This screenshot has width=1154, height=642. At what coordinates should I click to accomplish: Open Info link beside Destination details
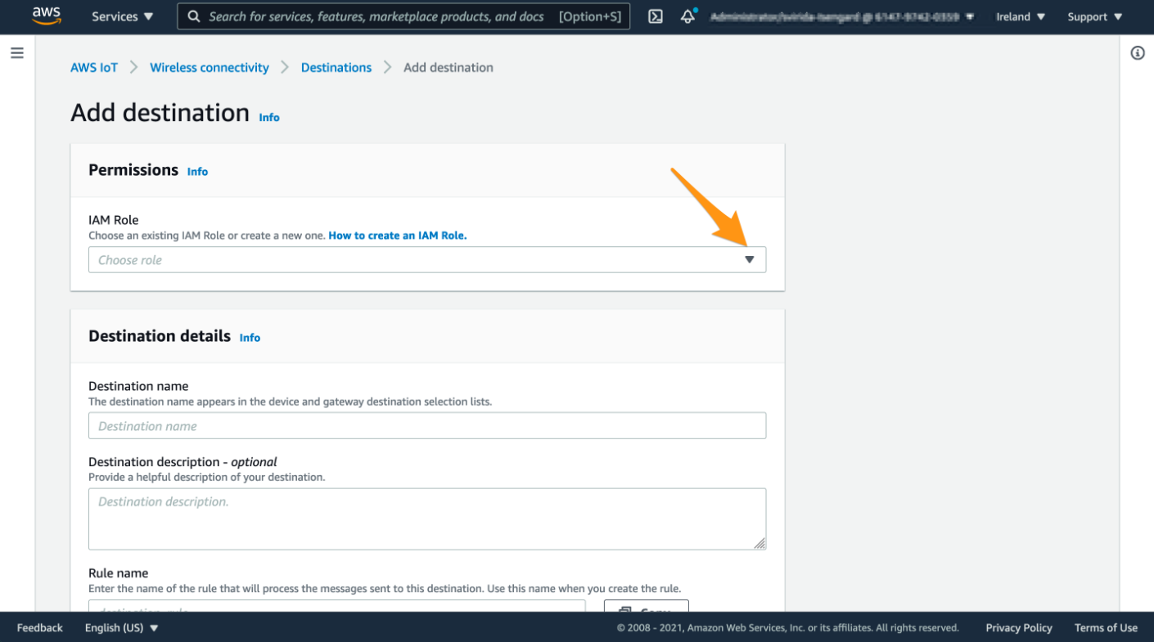point(250,338)
